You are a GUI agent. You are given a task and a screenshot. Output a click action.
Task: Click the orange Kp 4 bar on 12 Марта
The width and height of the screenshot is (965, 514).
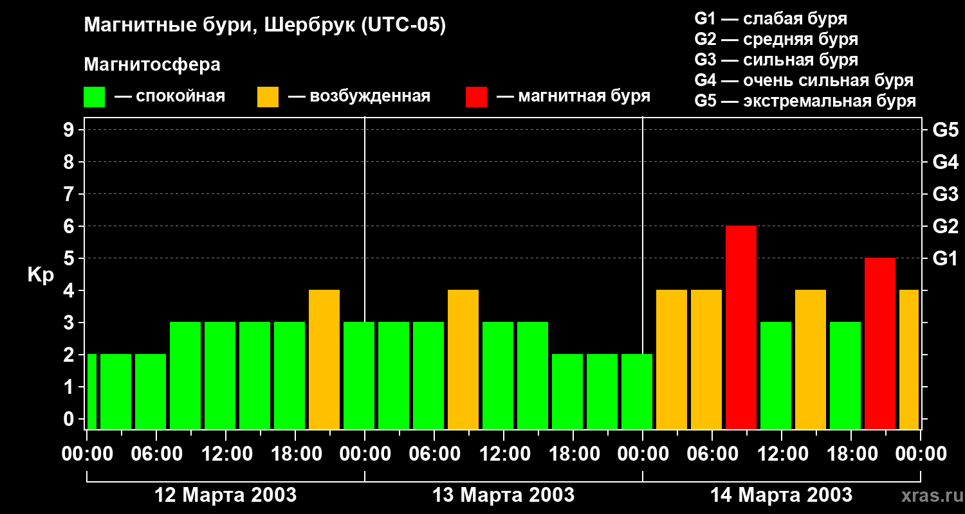pyautogui.click(x=324, y=359)
